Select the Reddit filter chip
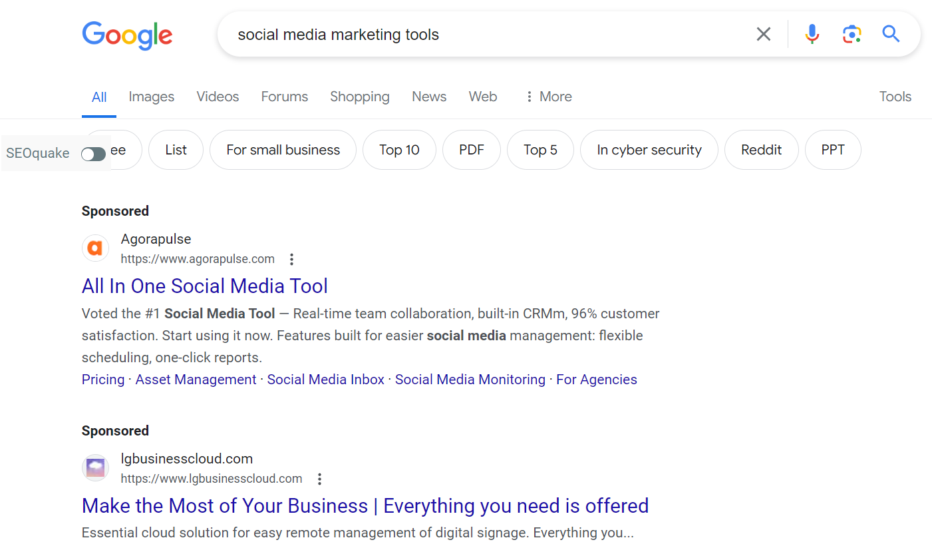This screenshot has width=932, height=558. pyautogui.click(x=761, y=150)
